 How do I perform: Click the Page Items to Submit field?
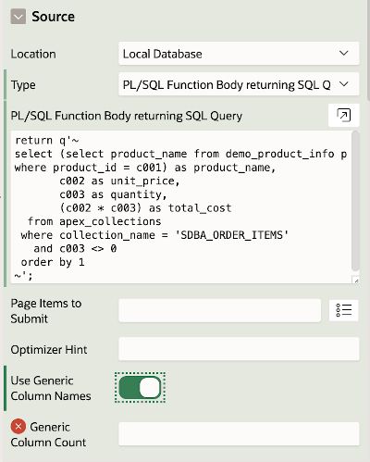click(x=220, y=310)
